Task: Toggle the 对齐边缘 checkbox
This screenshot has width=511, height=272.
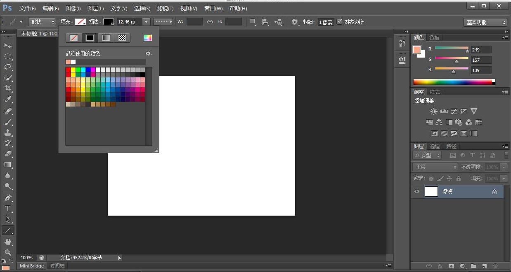Action: tap(340, 22)
